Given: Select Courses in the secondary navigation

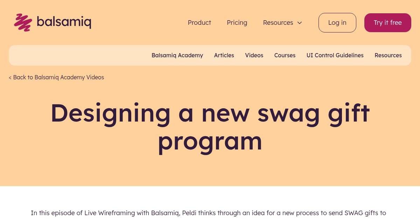Looking at the screenshot, I should click(285, 55).
